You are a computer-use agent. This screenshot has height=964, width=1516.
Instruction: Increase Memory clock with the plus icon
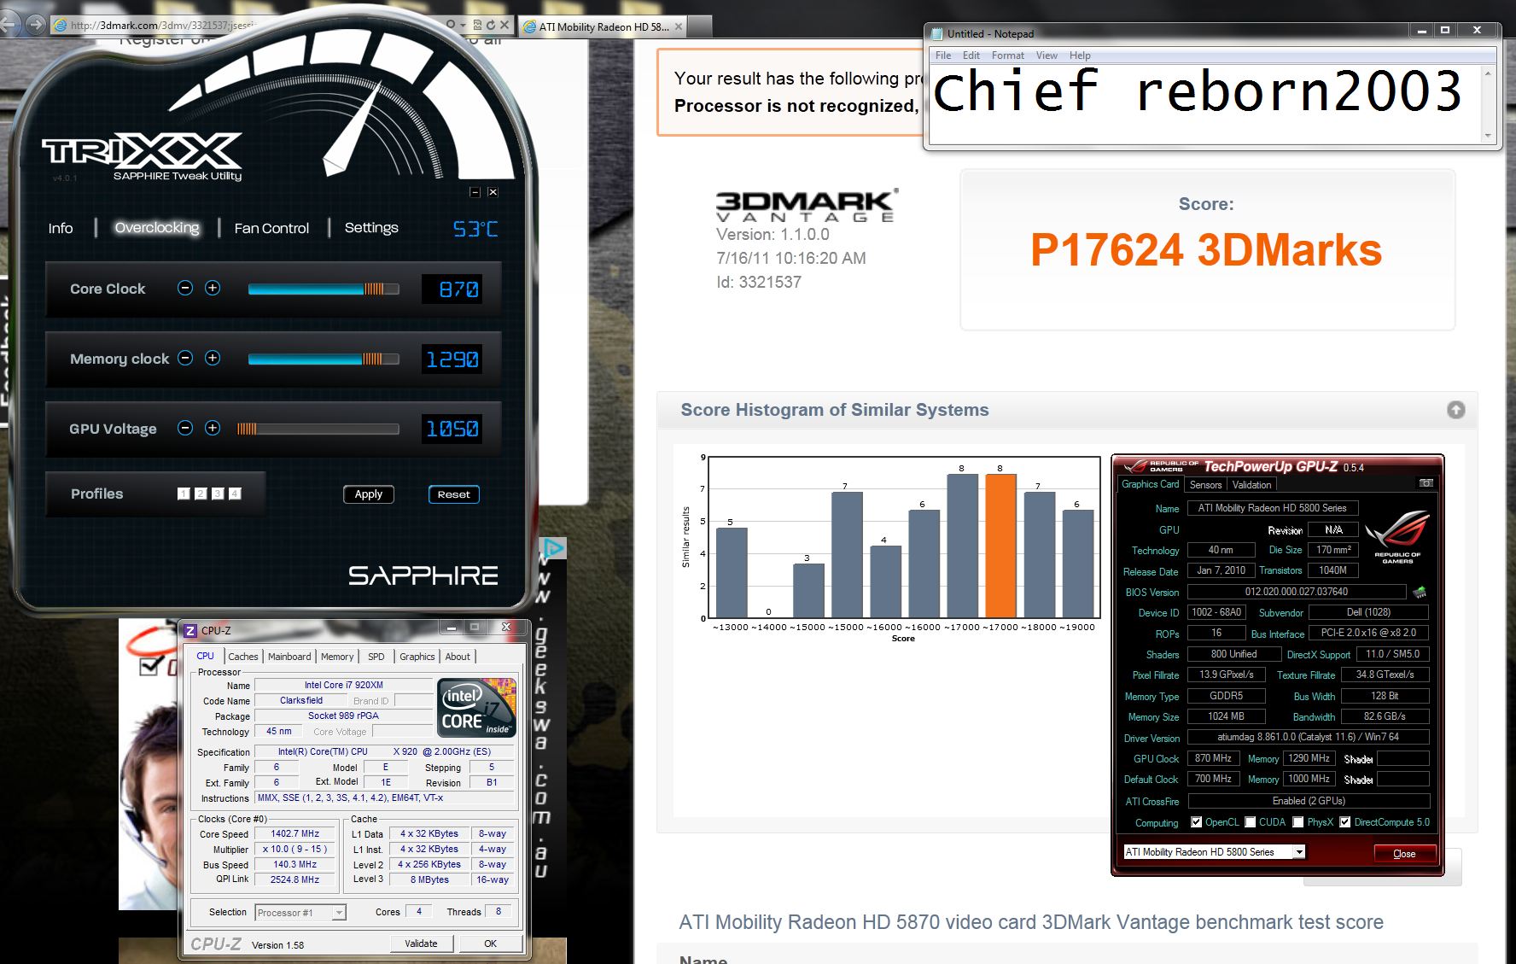pyautogui.click(x=213, y=358)
